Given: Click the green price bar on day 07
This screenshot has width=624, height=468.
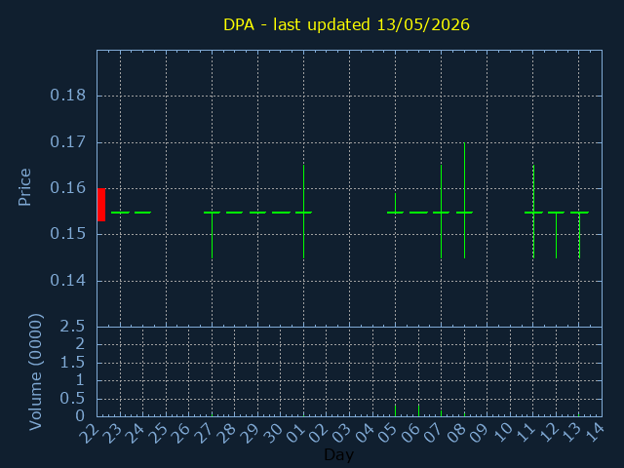Looking at the screenshot, I should coord(441,212).
